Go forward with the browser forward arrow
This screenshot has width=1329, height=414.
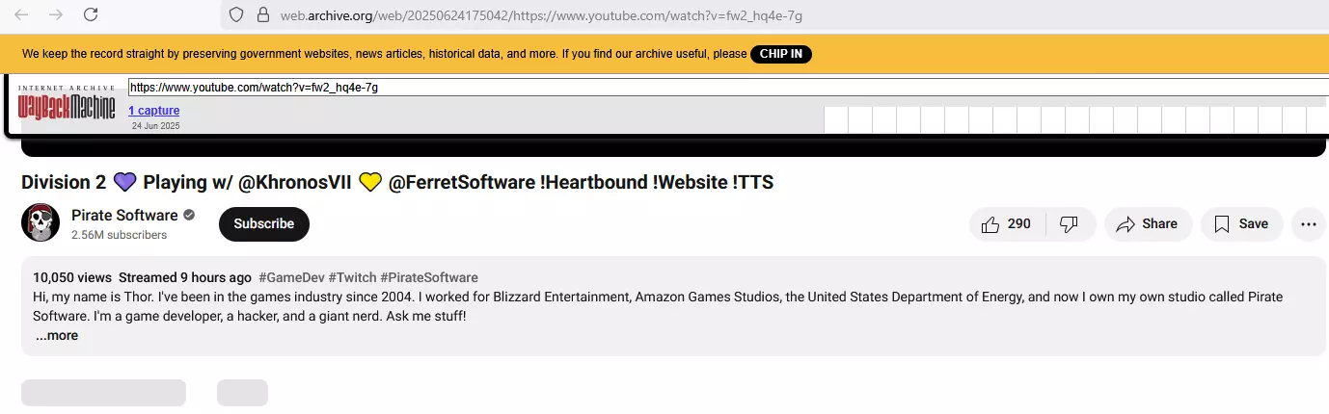point(56,14)
